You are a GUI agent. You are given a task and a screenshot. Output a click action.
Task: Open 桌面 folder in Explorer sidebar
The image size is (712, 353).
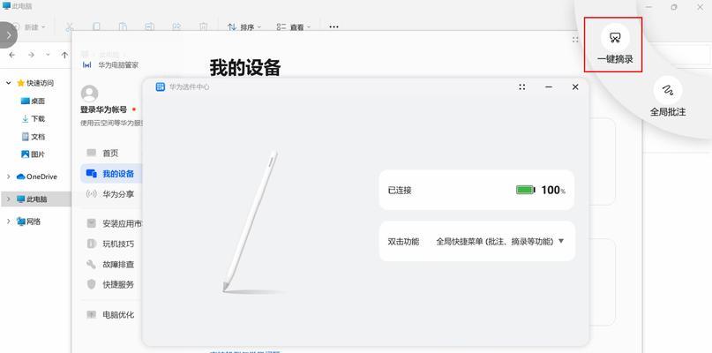click(34, 101)
